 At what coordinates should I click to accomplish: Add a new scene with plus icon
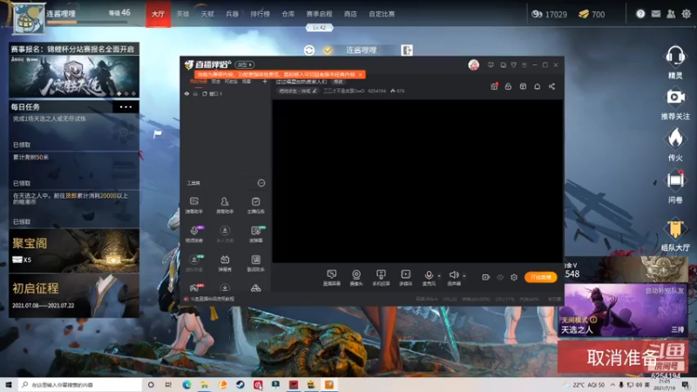[x=265, y=81]
